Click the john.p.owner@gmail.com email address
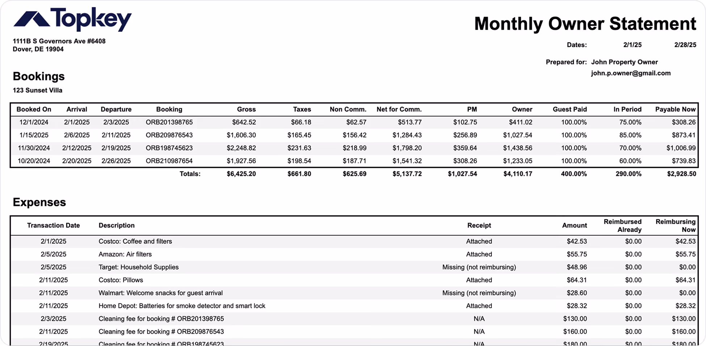 (631, 73)
